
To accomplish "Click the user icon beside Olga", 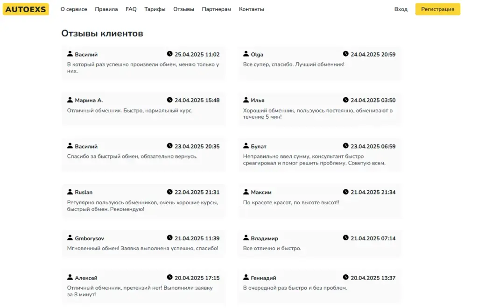I will pos(246,54).
